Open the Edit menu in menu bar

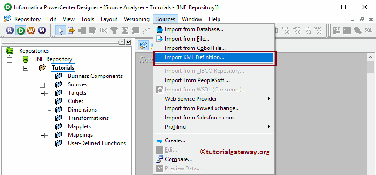pos(52,19)
